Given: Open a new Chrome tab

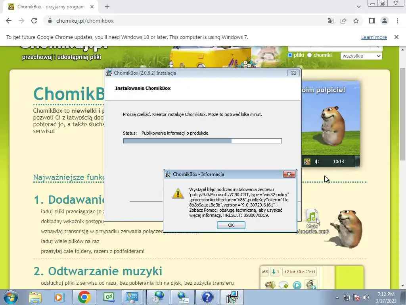Looking at the screenshot, I should (107, 7).
